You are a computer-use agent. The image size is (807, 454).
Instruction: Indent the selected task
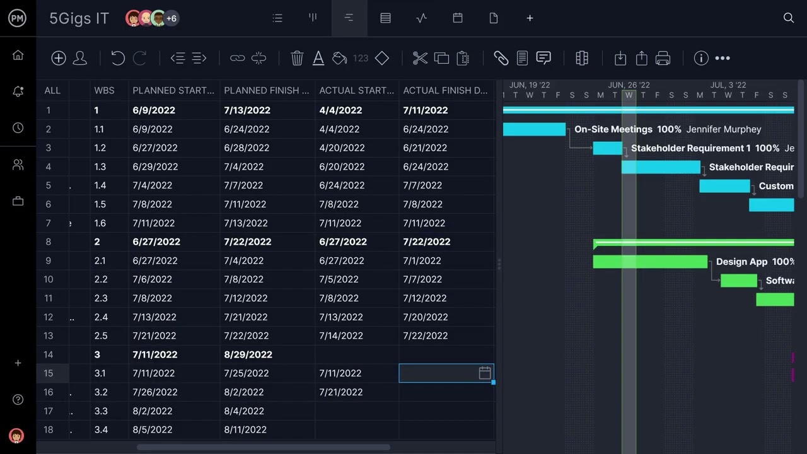(x=199, y=58)
